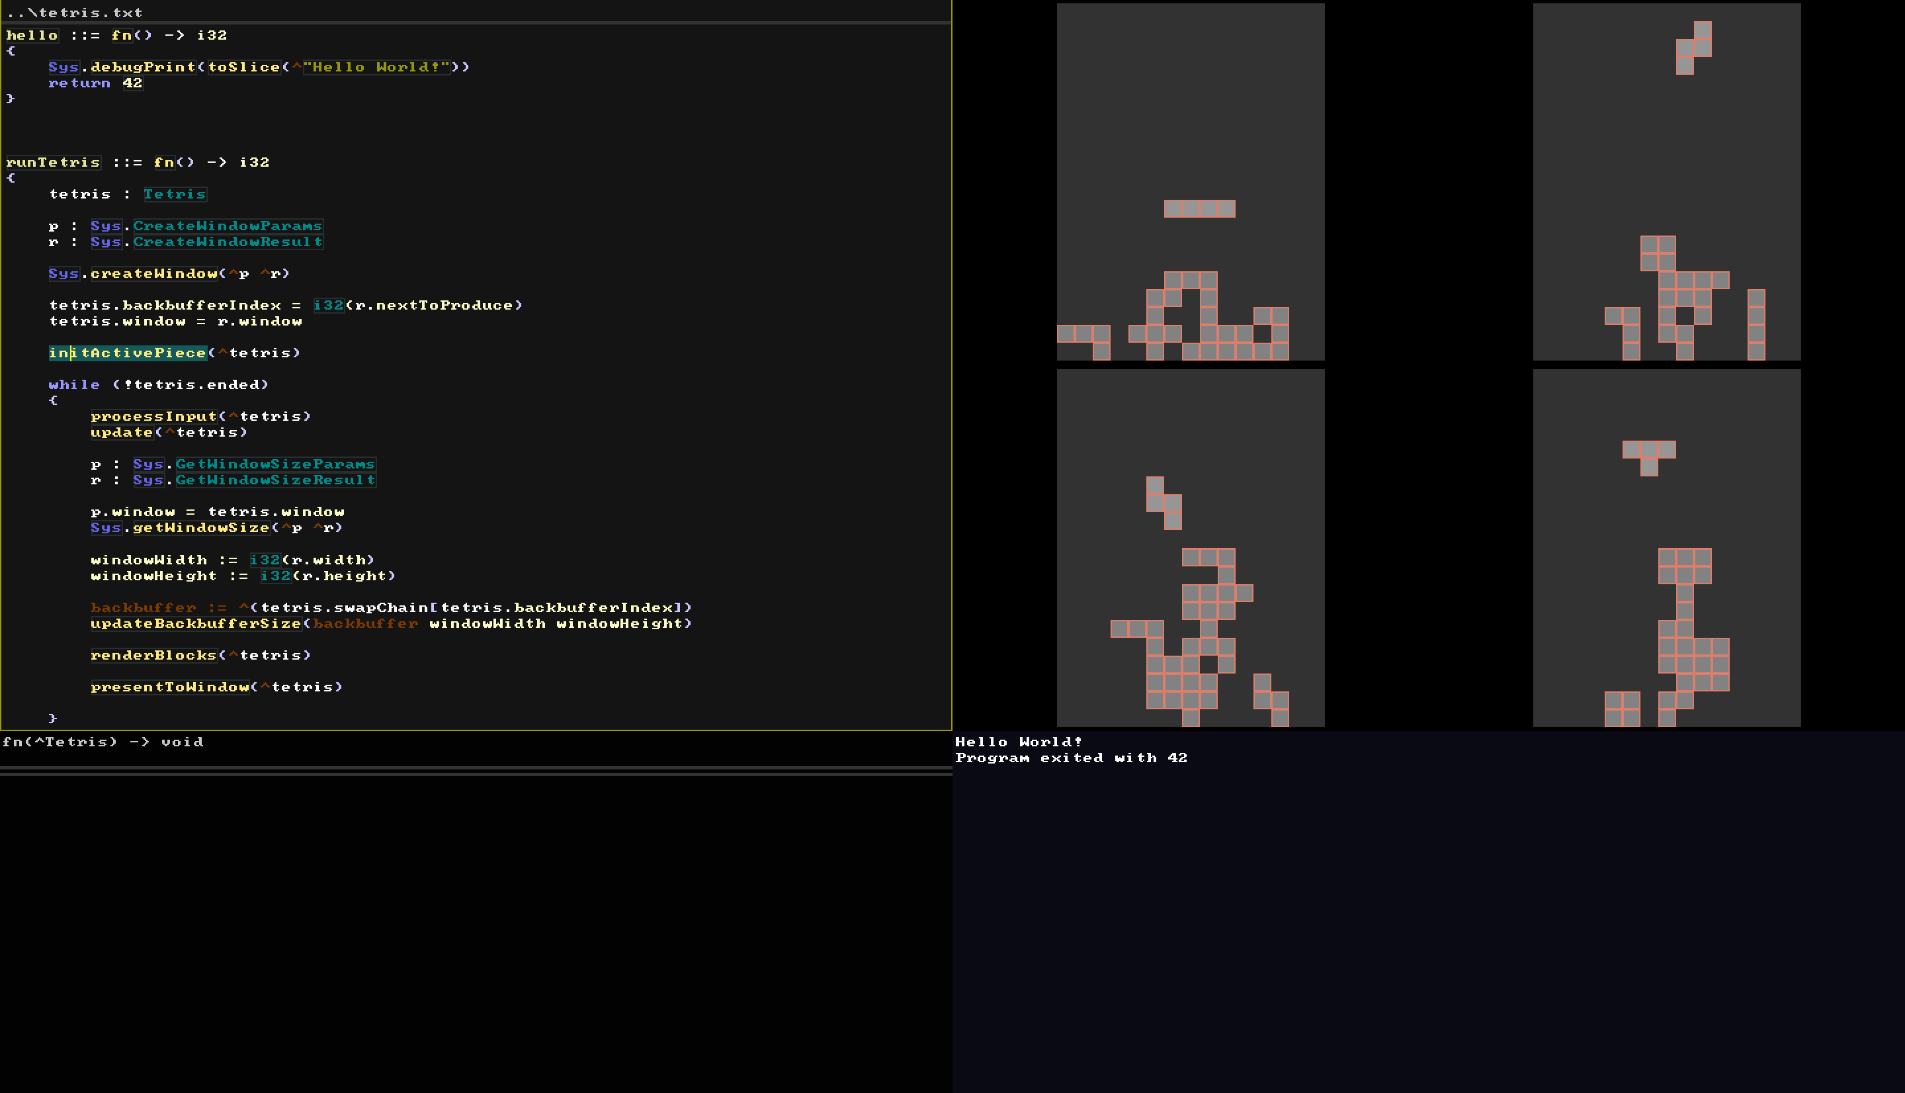Click the windowWidth declaration
Image resolution: width=1905 pixels, height=1093 pixels.
click(233, 560)
